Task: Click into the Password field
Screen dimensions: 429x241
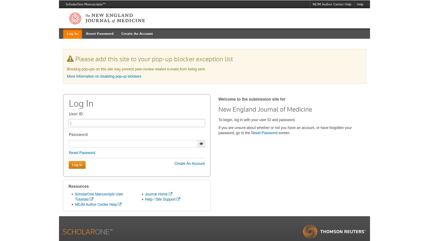Action: pyautogui.click(x=133, y=144)
